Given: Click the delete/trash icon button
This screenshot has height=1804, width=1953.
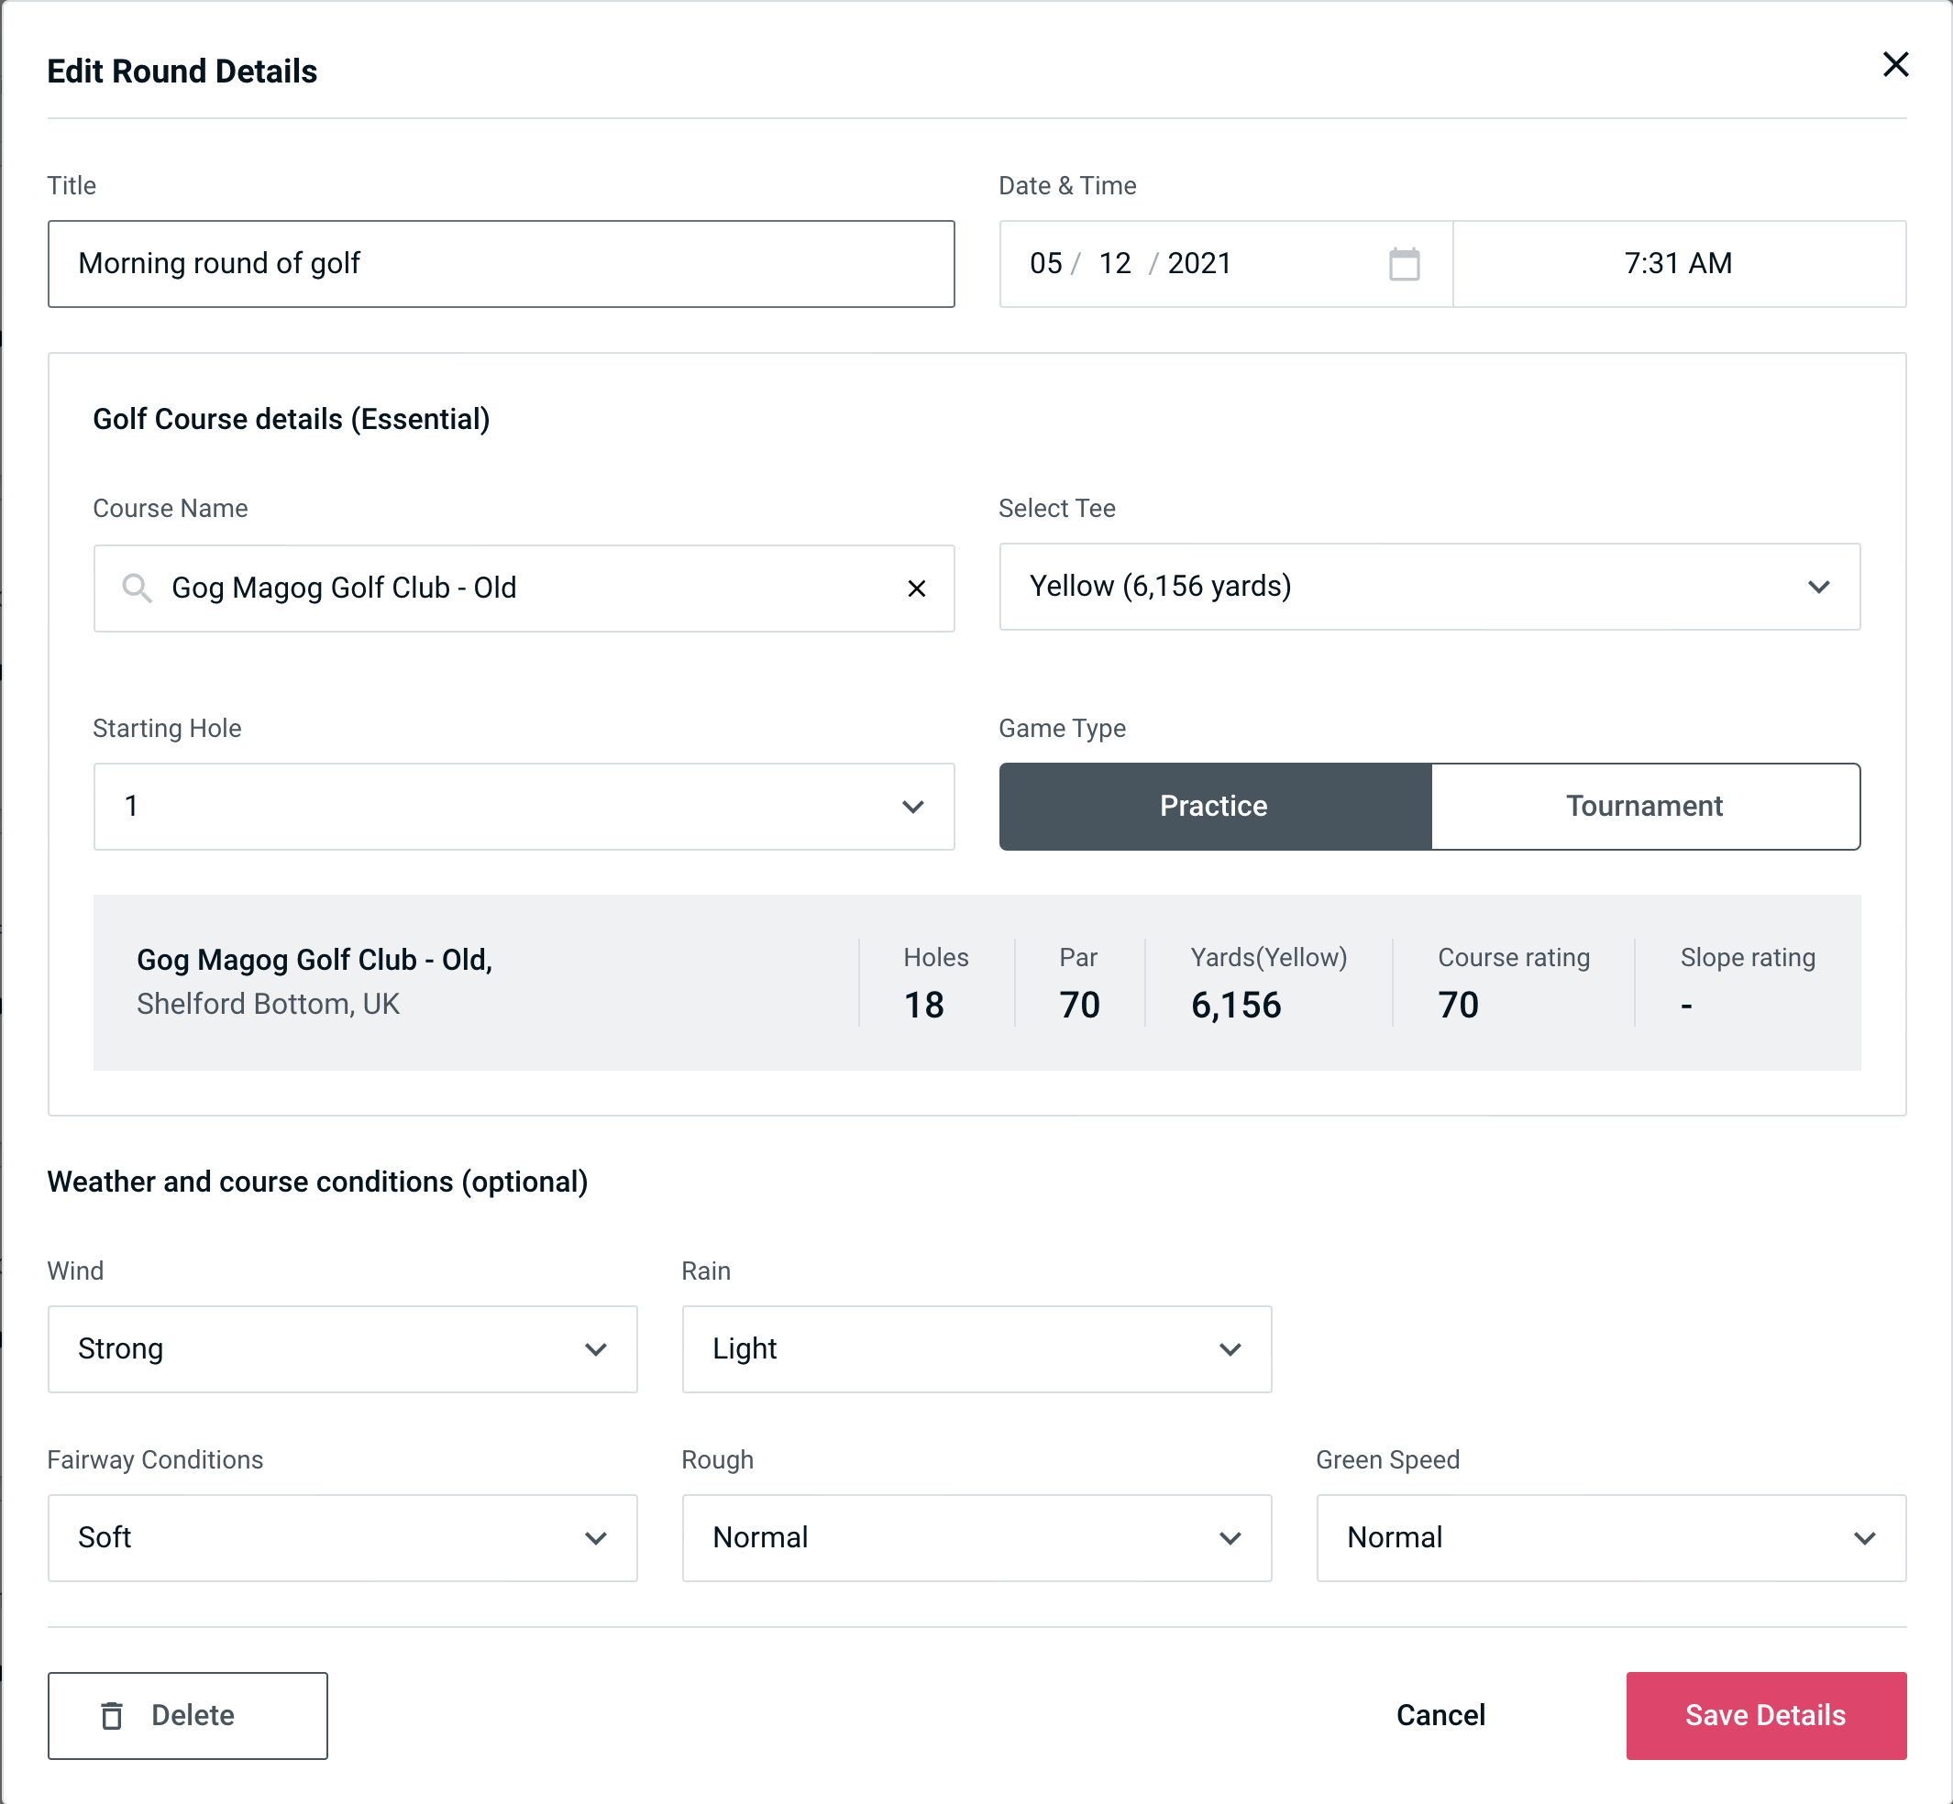Looking at the screenshot, I should coord(116,1716).
